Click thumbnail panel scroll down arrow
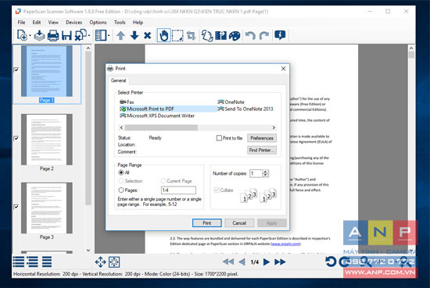 click(x=88, y=250)
